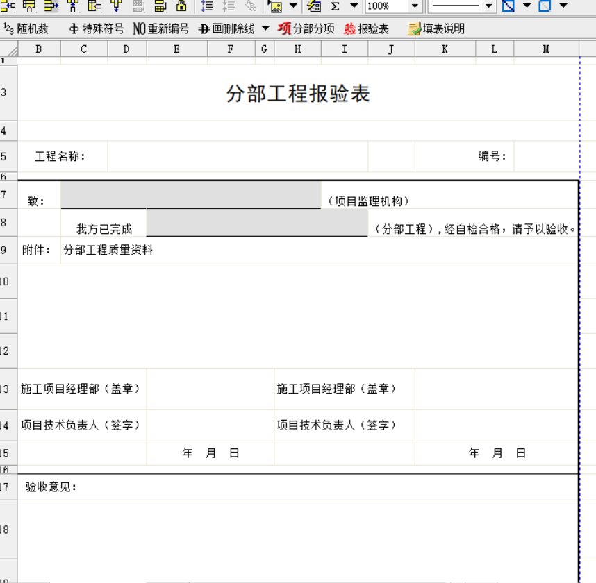Click the 随机数 random number tool
Image resolution: width=596 pixels, height=583 pixels.
26,29
